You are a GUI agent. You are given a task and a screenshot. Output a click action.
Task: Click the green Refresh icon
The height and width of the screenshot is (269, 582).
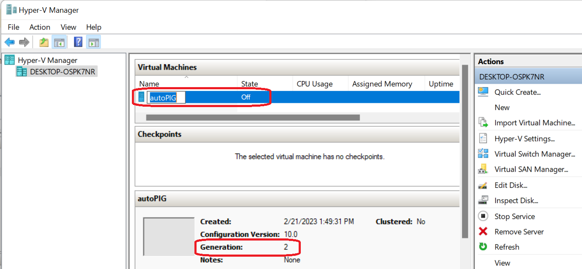pos(483,247)
